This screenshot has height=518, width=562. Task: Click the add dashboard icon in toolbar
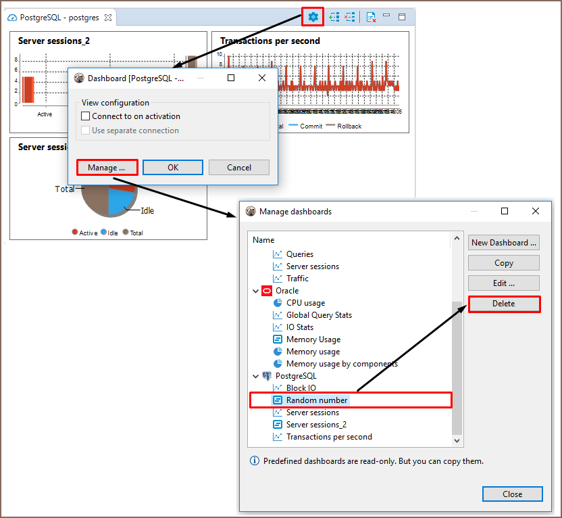point(334,17)
